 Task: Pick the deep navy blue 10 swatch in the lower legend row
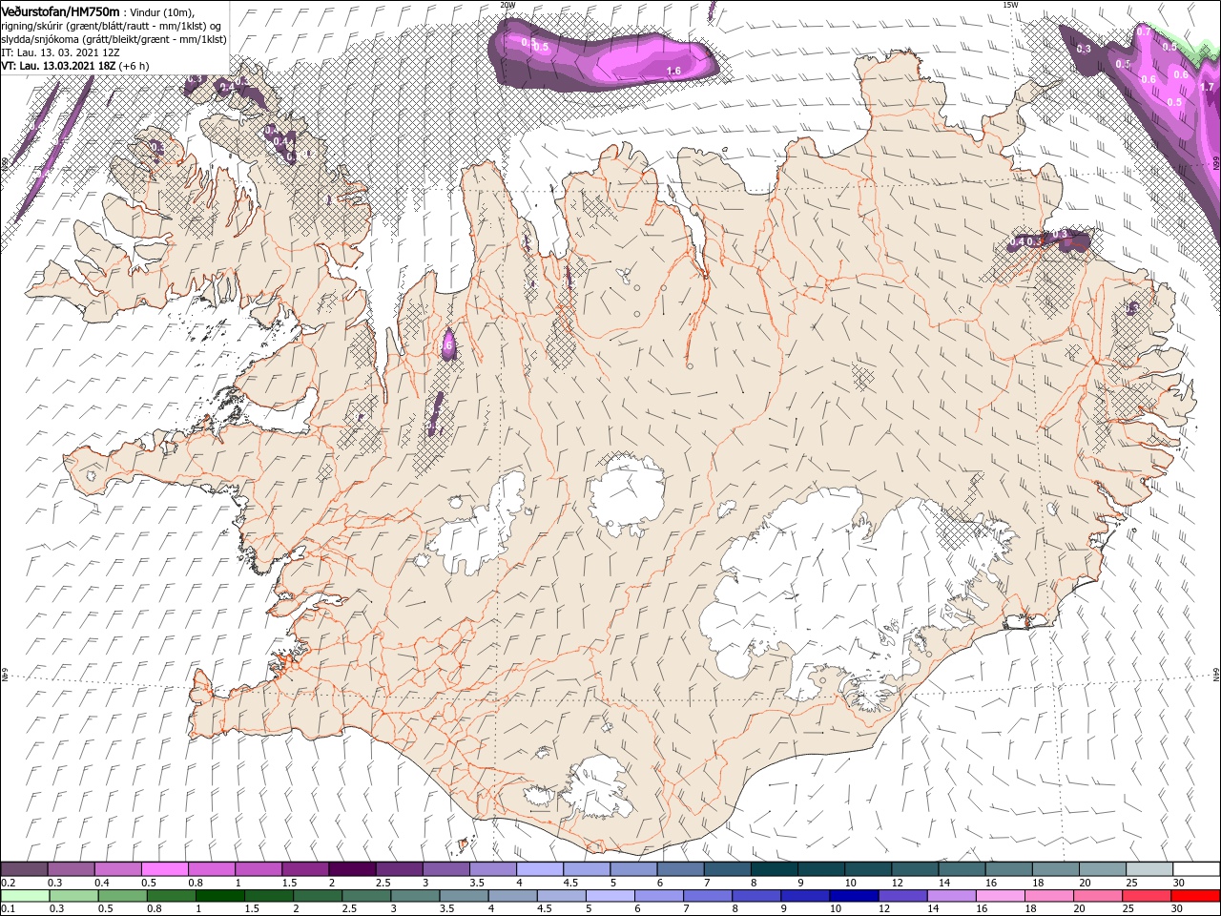coord(854,896)
